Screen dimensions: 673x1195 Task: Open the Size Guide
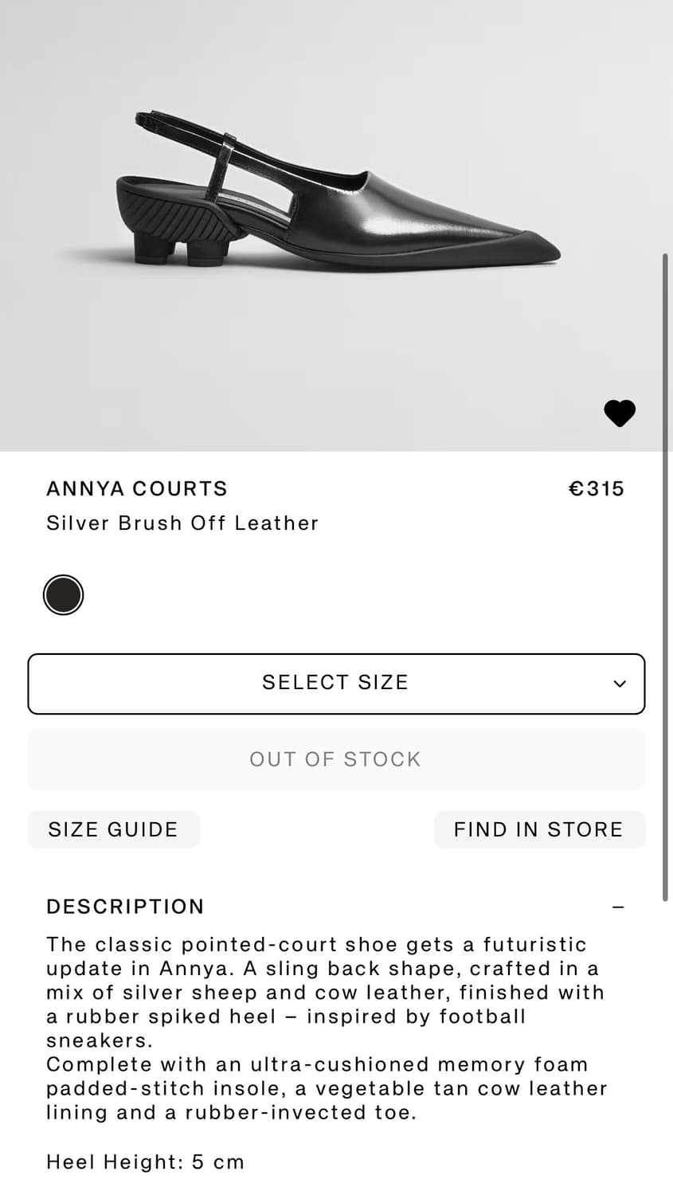coord(113,829)
